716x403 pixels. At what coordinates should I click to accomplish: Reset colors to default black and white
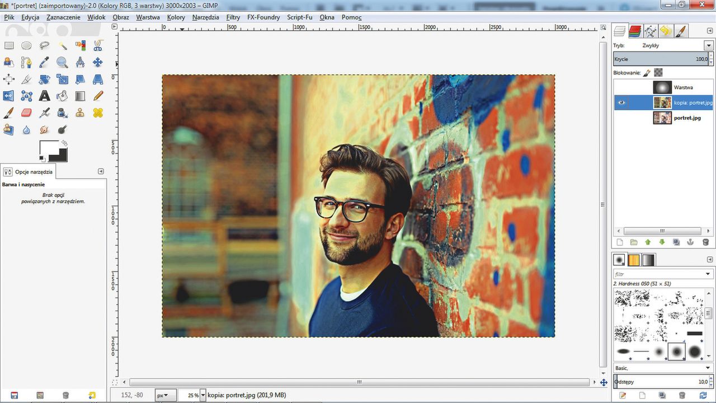click(x=43, y=160)
